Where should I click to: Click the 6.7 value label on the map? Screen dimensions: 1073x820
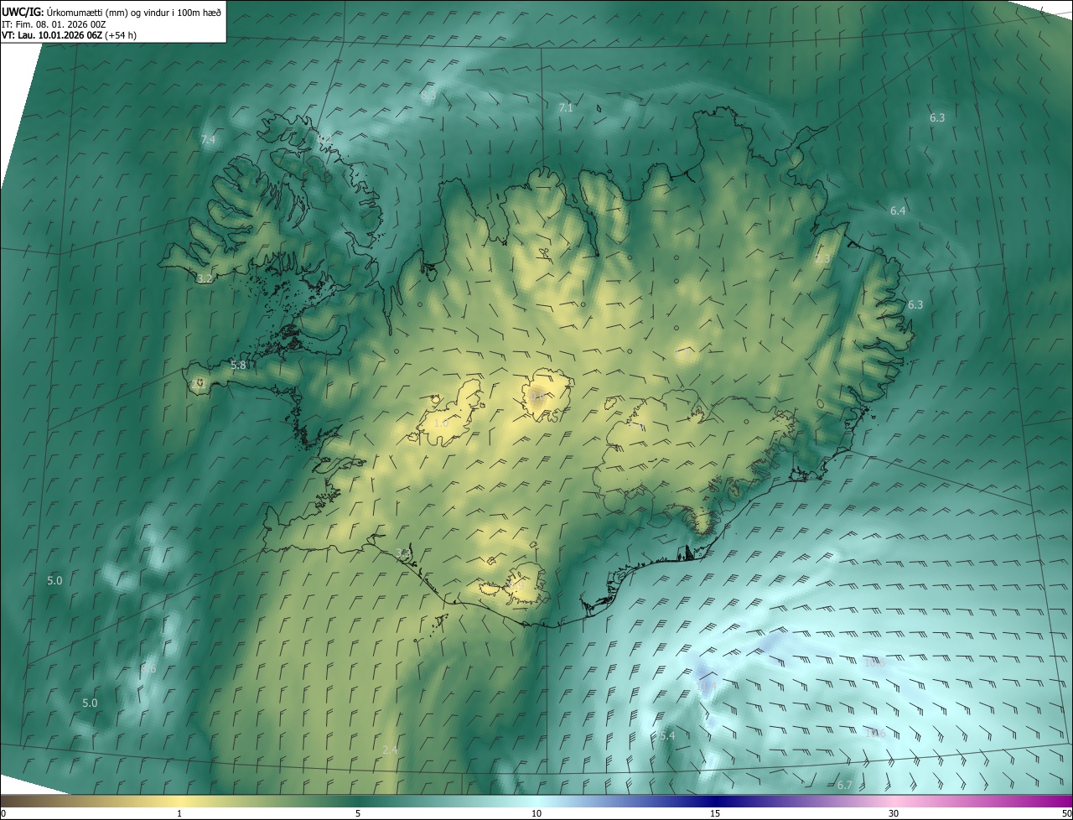(845, 786)
